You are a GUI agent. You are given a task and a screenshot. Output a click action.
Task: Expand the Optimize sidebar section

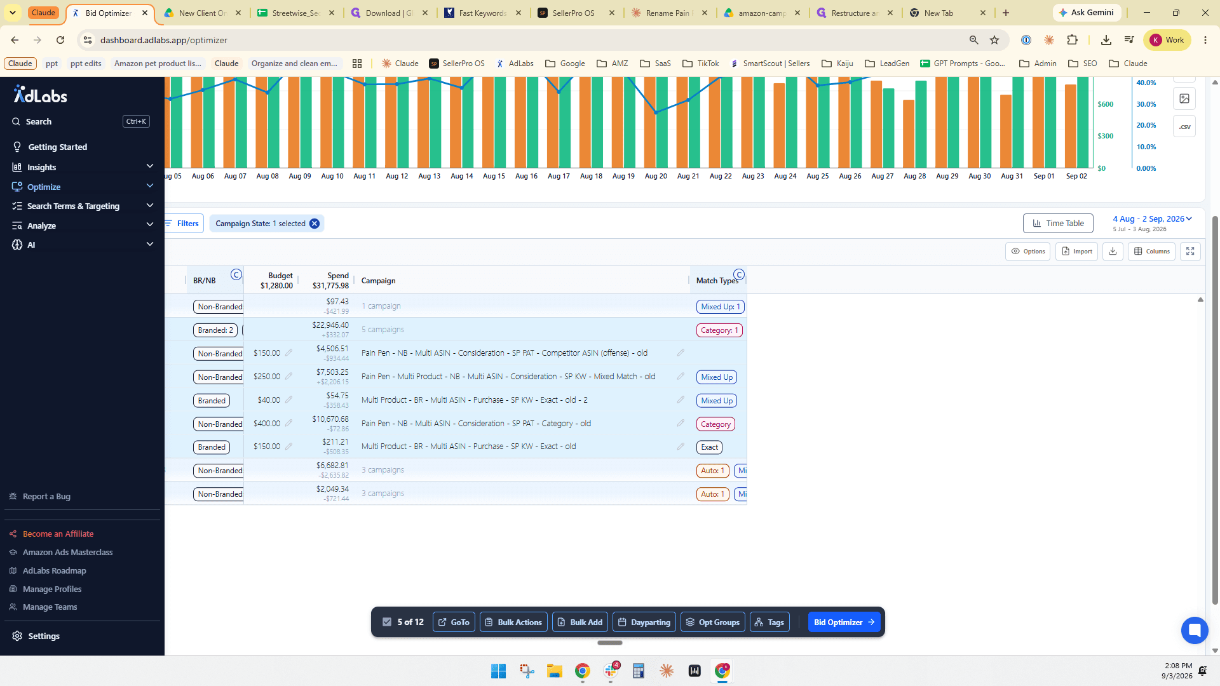(83, 187)
